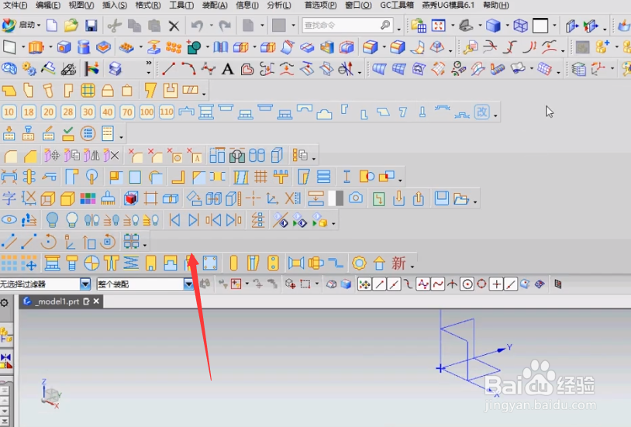This screenshot has height=427, width=631.
Task: Click the open folder icon
Action: [71, 26]
